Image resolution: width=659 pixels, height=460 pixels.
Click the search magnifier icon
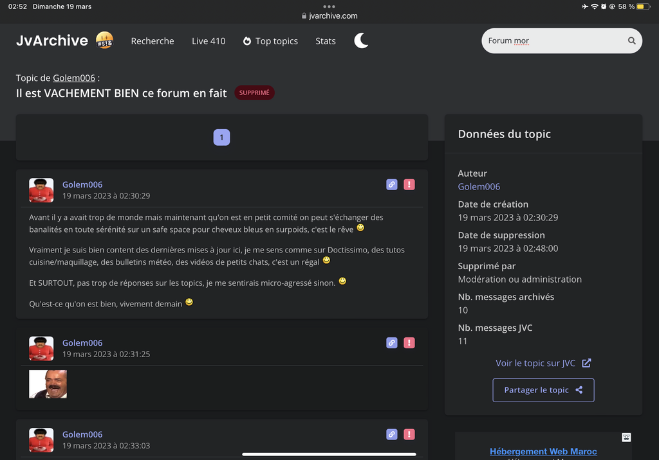tap(631, 41)
